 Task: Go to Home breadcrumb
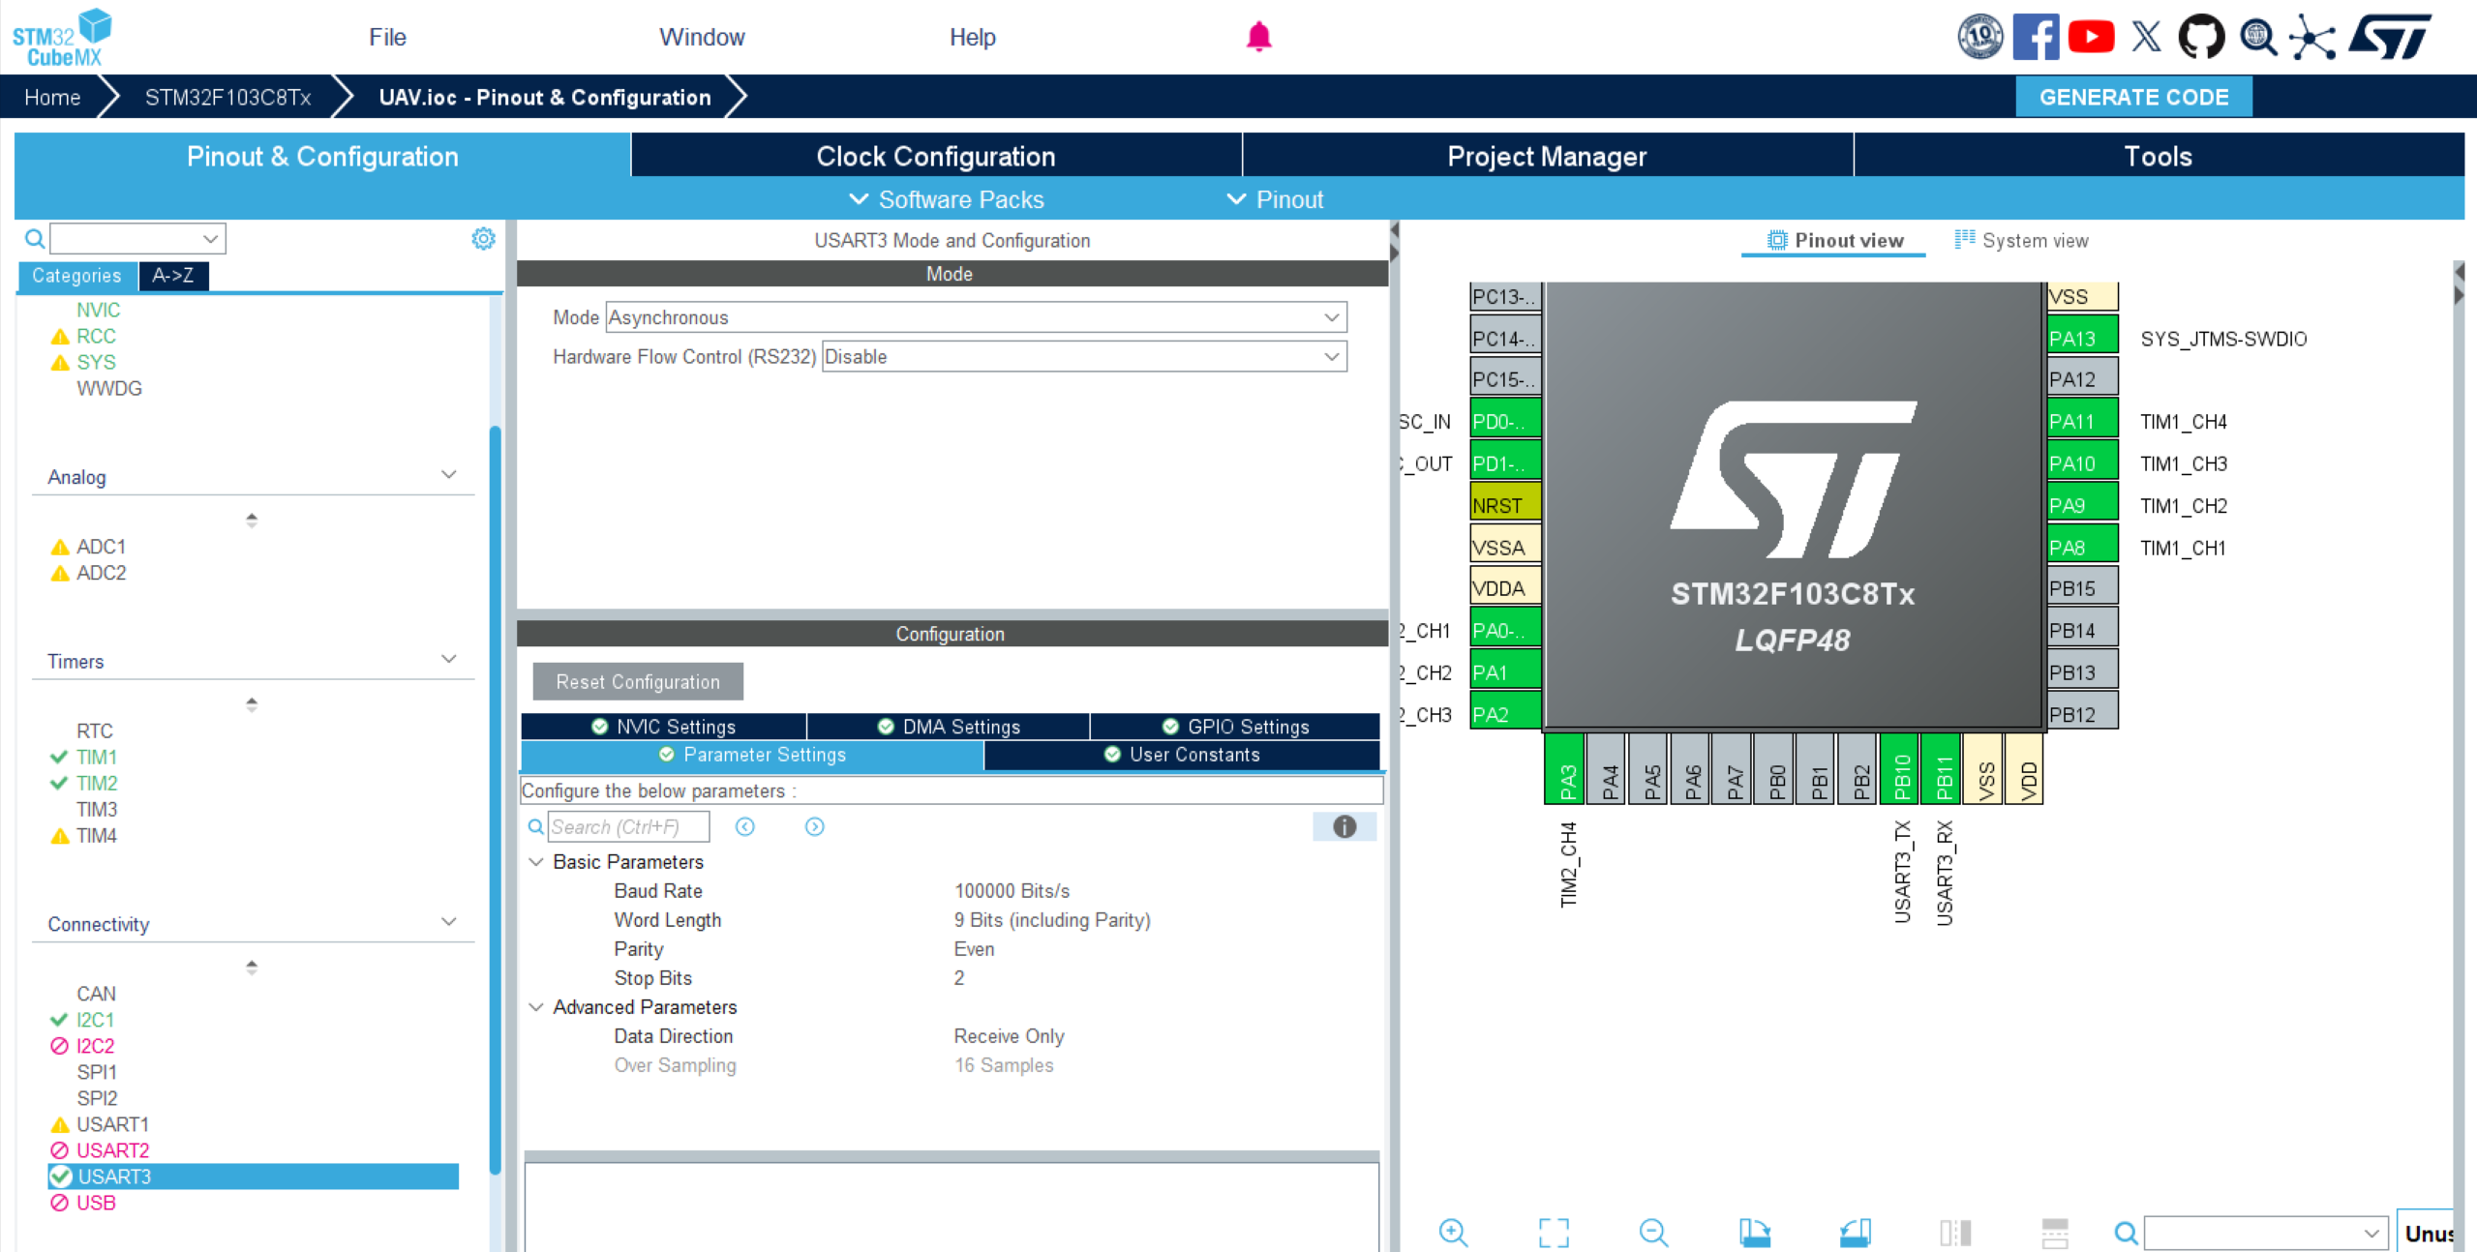point(52,97)
